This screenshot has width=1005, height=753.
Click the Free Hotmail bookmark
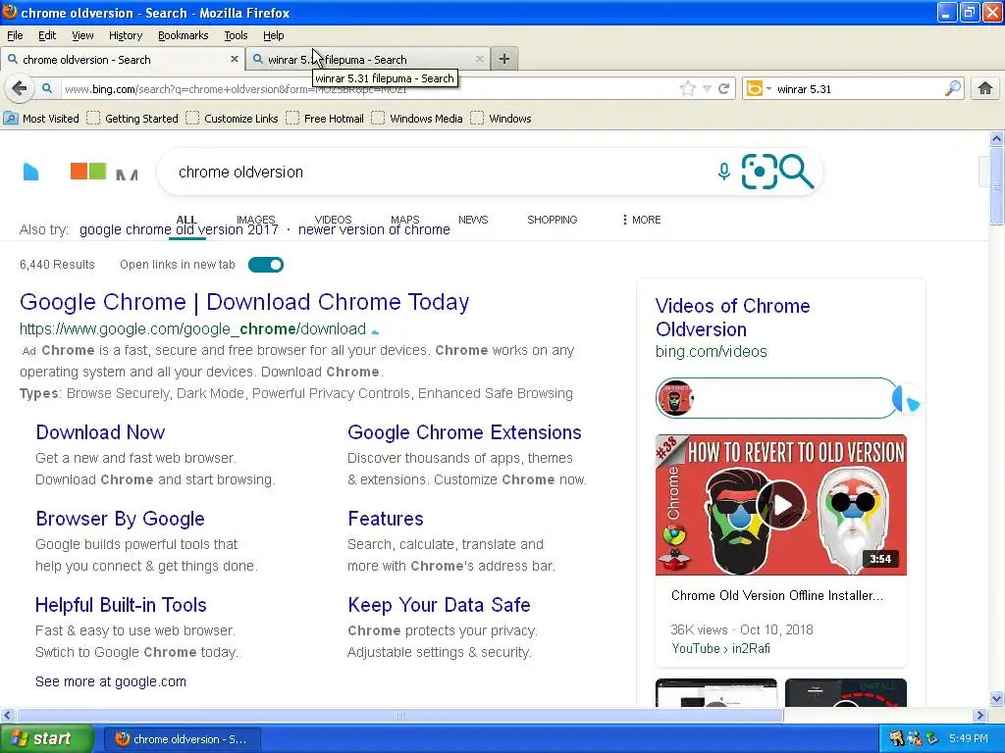click(325, 119)
